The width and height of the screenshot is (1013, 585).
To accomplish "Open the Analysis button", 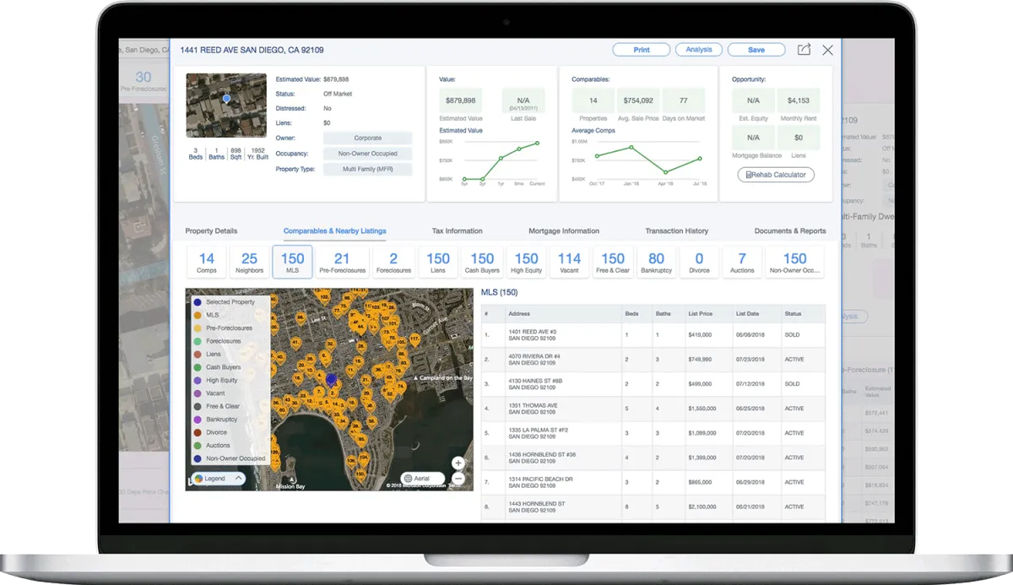I will click(699, 50).
